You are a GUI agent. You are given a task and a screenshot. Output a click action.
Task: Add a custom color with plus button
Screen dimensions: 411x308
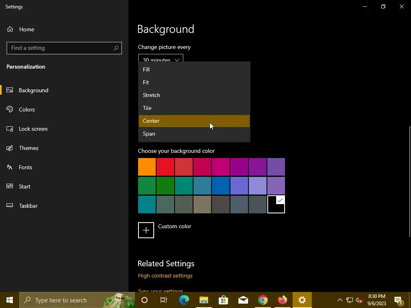point(146,230)
